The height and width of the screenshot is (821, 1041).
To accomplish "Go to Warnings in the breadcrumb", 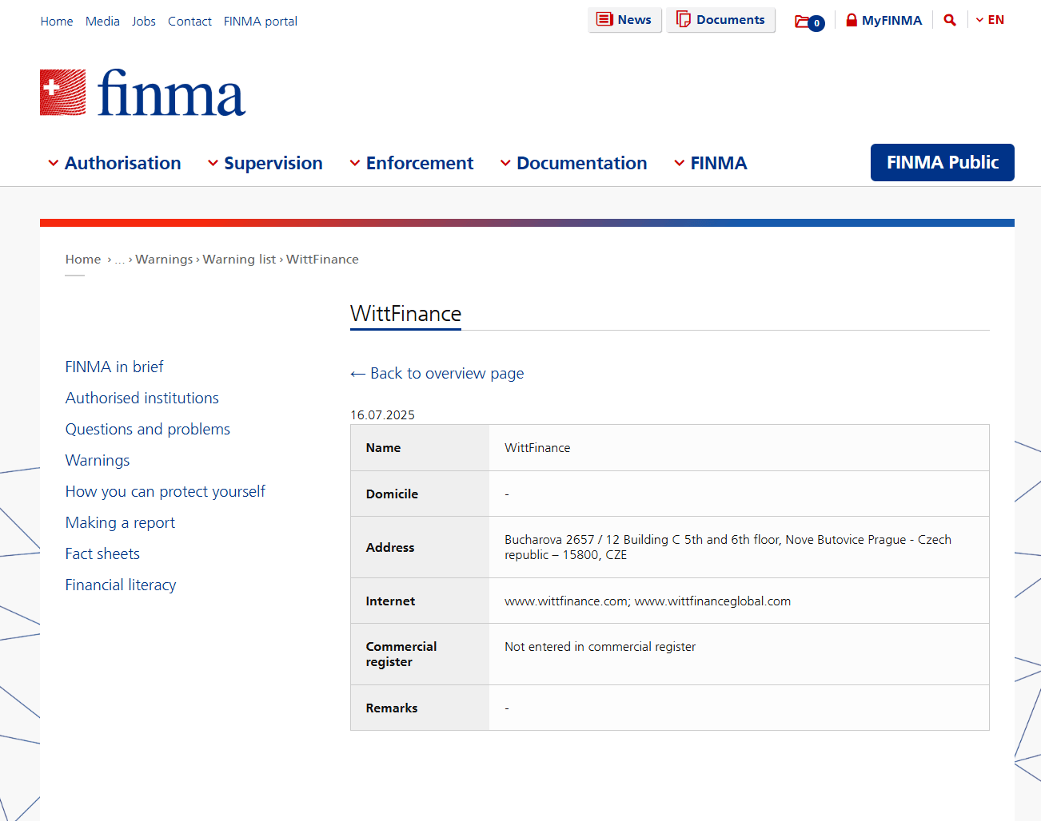I will click(164, 260).
